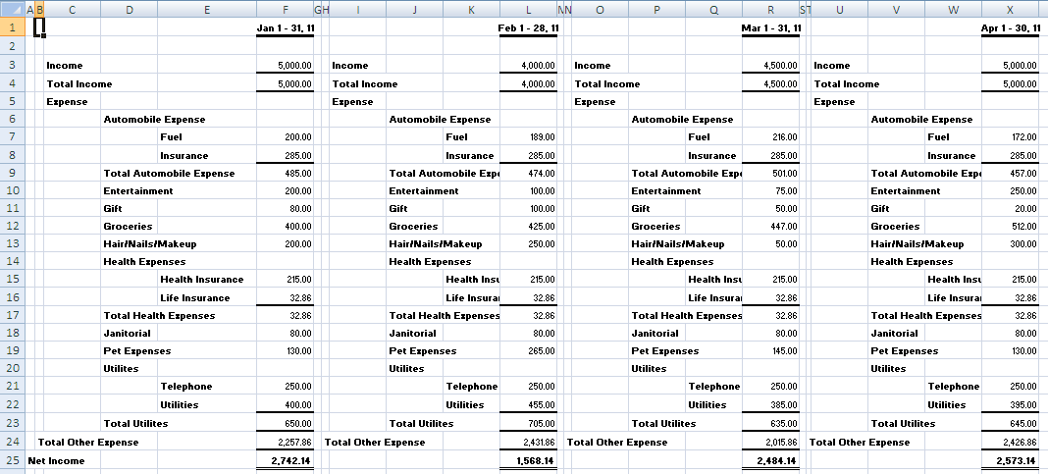Click January Groceries amount 400.00

[286, 226]
